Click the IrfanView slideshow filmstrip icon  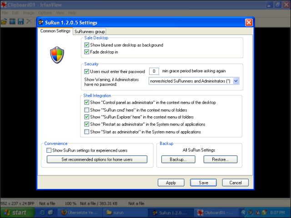click(x=12, y=21)
